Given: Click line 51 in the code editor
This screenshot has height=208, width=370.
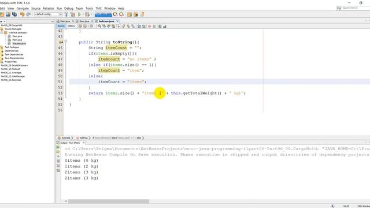Looking at the screenshot, I should 220,81.
